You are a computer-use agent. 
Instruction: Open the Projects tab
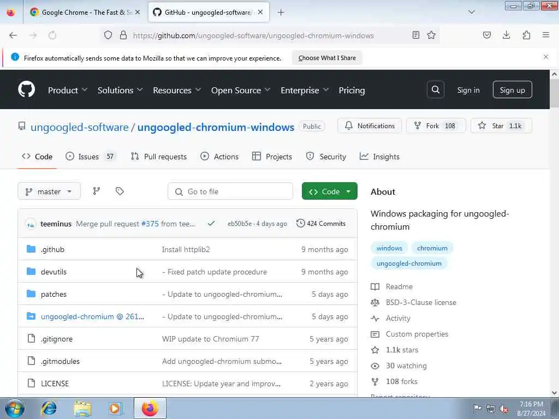click(272, 157)
